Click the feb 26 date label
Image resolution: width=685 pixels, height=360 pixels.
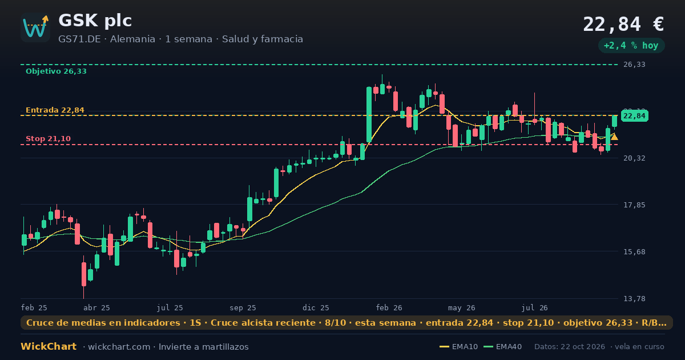click(389, 307)
